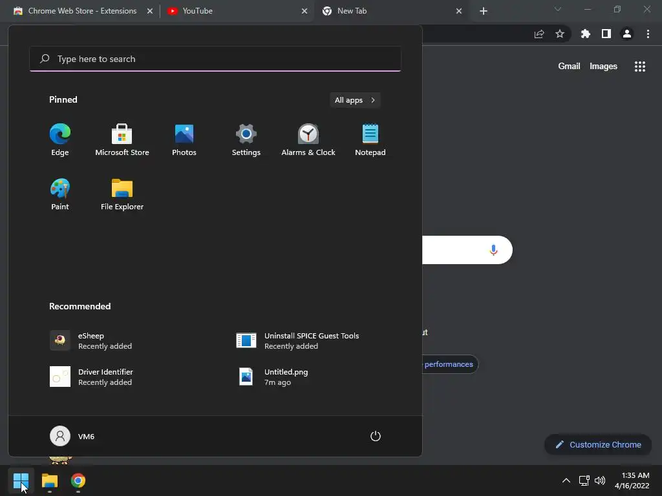Show hidden system tray icons
The width and height of the screenshot is (662, 496).
click(566, 480)
